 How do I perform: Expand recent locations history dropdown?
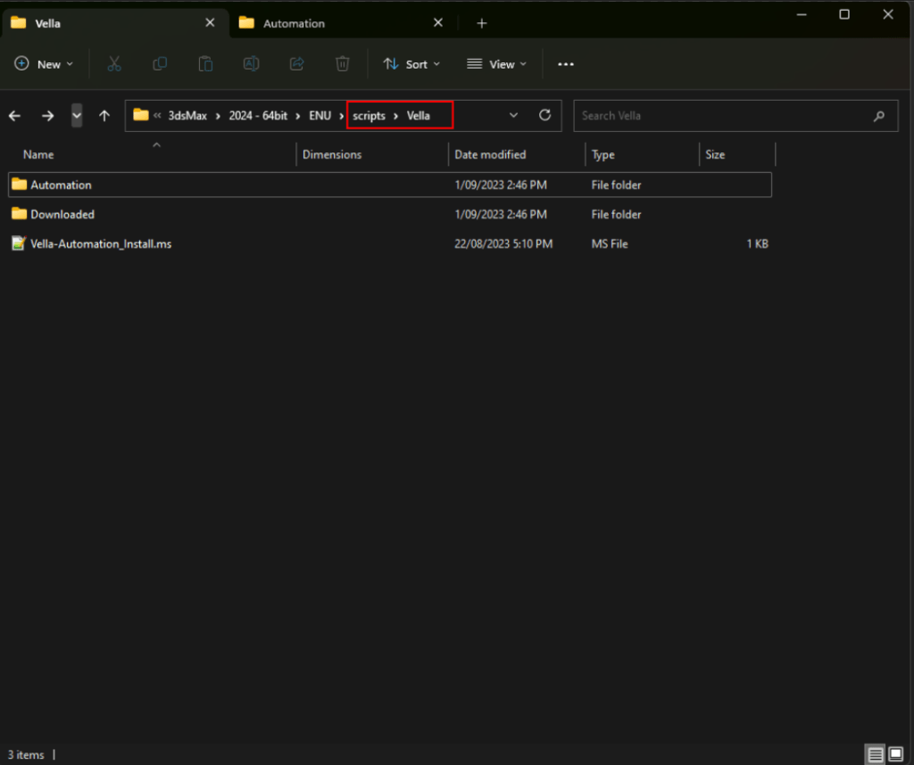[77, 115]
